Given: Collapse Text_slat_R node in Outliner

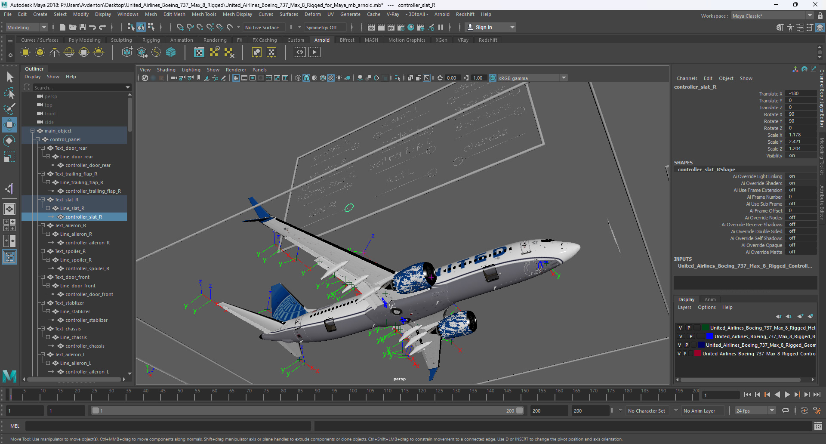Looking at the screenshot, I should [x=43, y=200].
